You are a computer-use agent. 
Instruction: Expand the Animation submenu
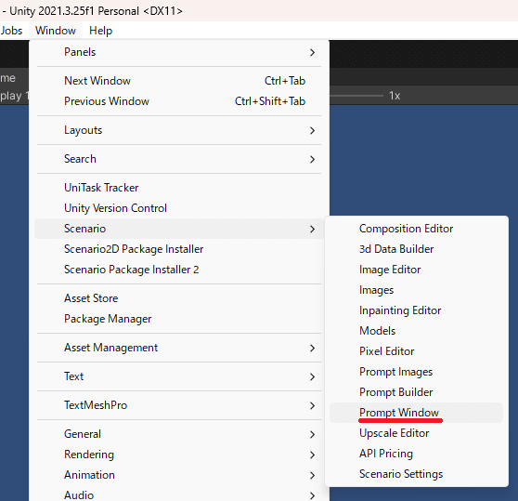tap(179, 475)
